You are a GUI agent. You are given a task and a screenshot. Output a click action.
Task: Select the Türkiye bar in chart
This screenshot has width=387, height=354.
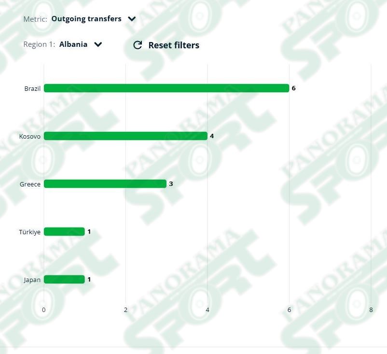click(x=64, y=232)
